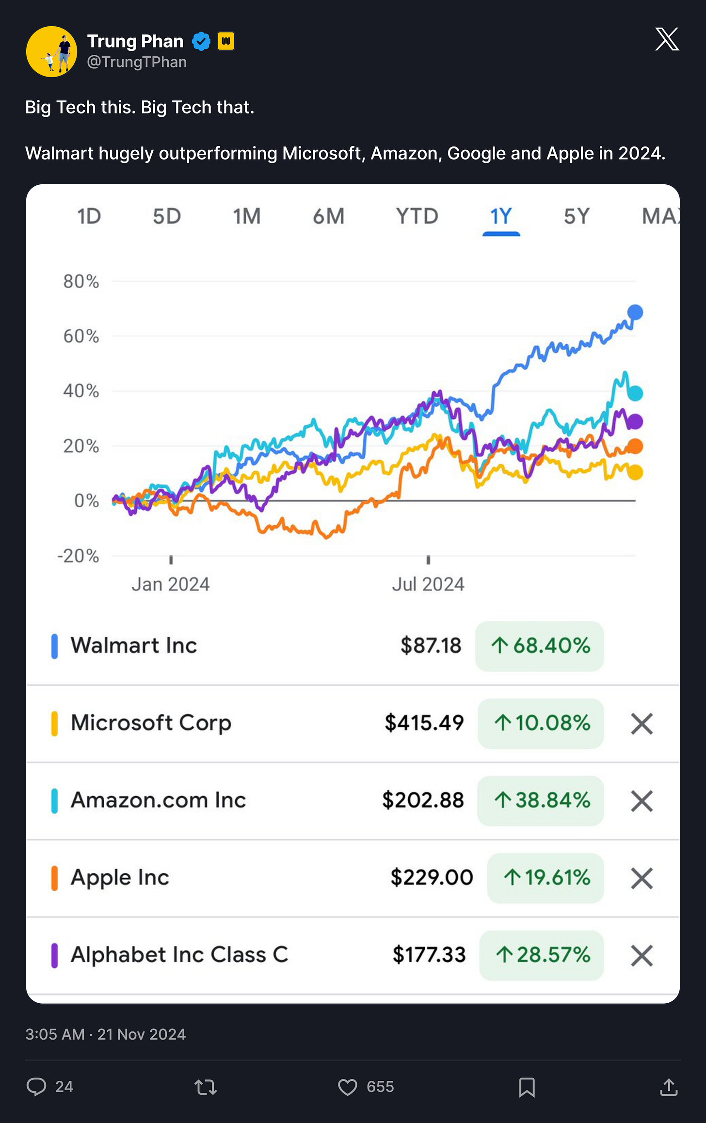Click the Walmart blue endpoint dot
The image size is (706, 1123).
pyautogui.click(x=635, y=312)
